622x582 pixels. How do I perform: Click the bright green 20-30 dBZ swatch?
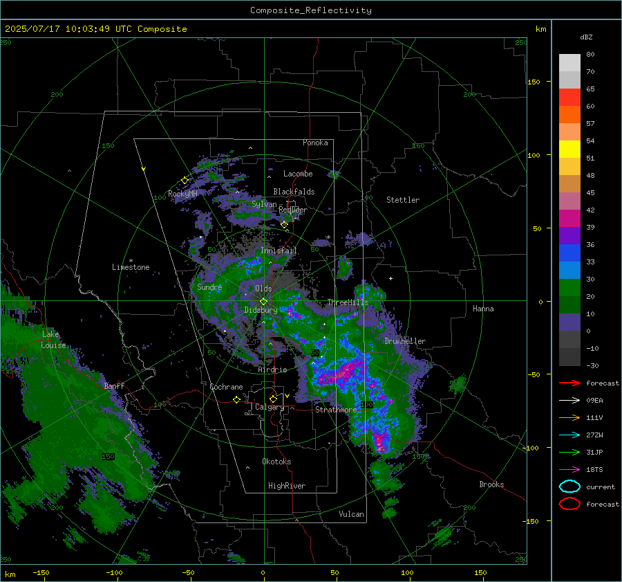tap(569, 288)
